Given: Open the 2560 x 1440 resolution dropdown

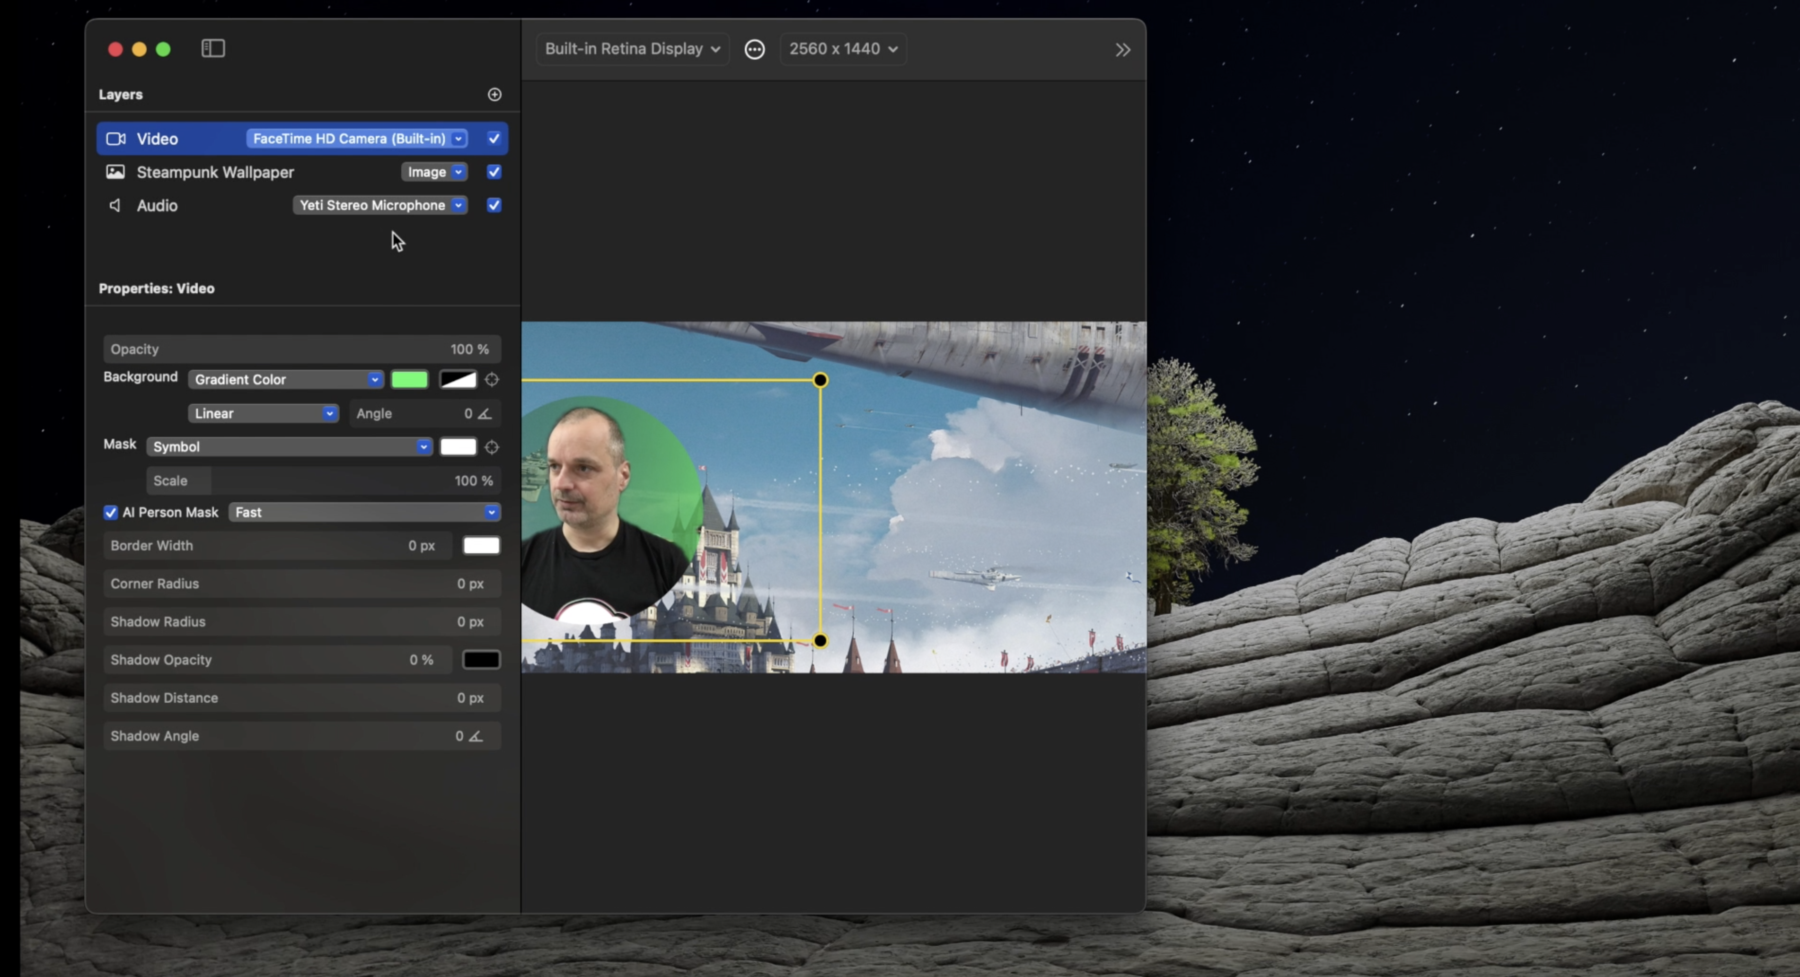Looking at the screenshot, I should [843, 49].
